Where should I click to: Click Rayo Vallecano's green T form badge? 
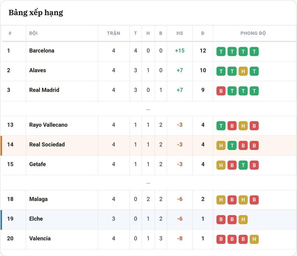(221, 126)
